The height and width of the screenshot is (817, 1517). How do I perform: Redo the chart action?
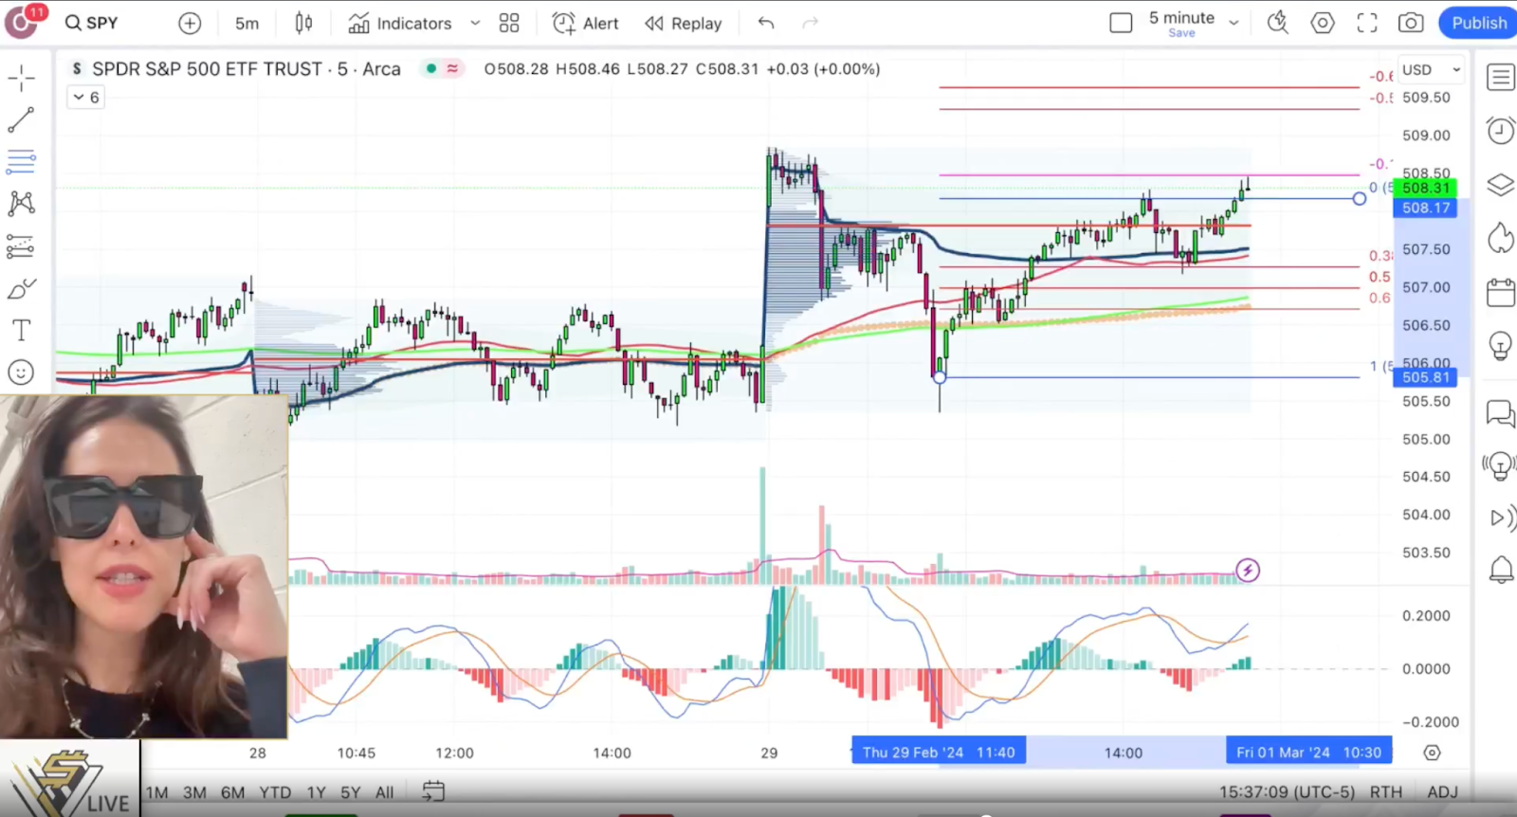click(x=810, y=23)
